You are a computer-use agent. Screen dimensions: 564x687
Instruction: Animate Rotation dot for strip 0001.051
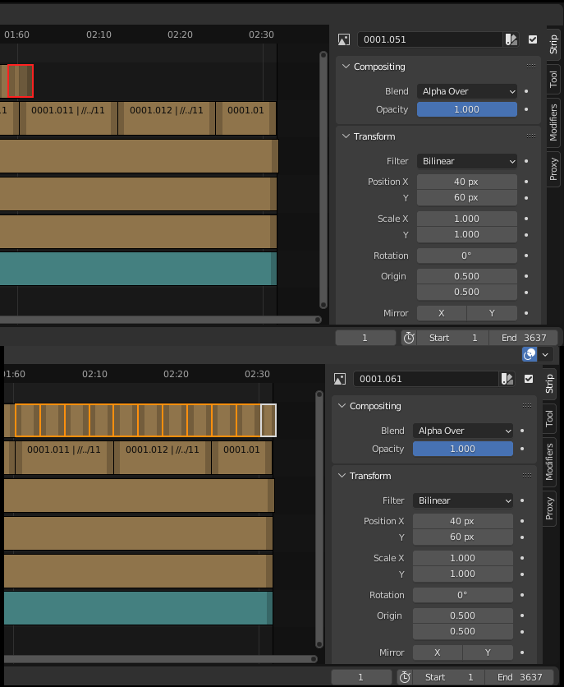click(x=526, y=256)
